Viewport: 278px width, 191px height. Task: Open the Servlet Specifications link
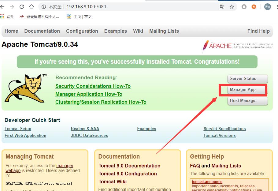(225, 129)
